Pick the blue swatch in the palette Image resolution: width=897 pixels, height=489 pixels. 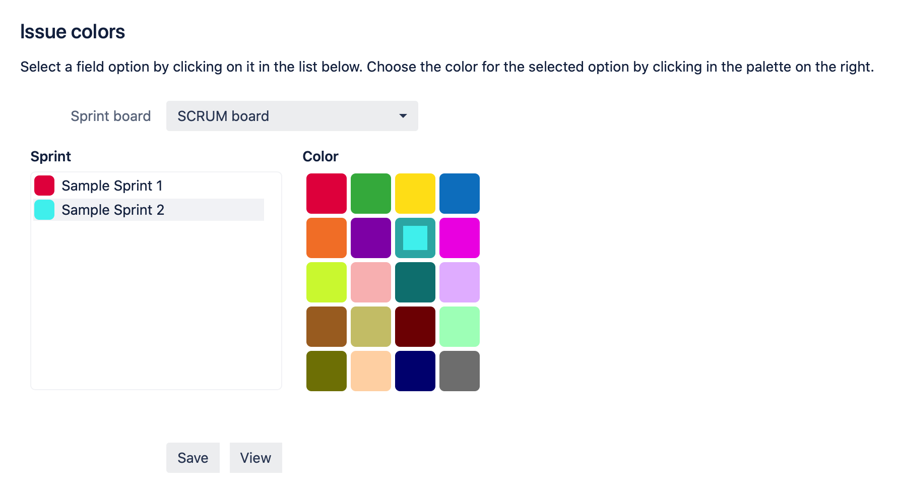[460, 194]
